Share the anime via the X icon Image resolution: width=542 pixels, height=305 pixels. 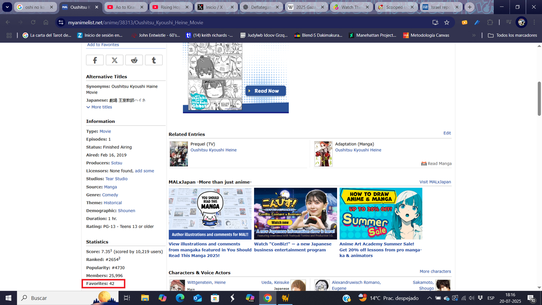pos(114,60)
